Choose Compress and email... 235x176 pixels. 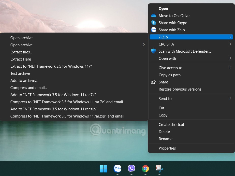[74, 87]
